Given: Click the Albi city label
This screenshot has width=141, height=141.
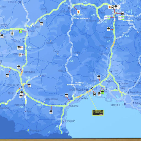Looking at the screenshot, I should 44,75.
